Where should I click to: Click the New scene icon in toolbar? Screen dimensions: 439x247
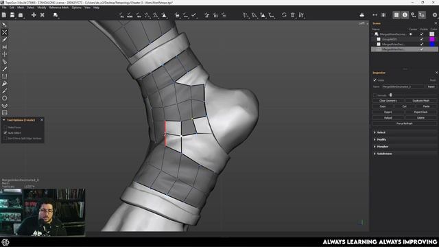(x=4, y=15)
